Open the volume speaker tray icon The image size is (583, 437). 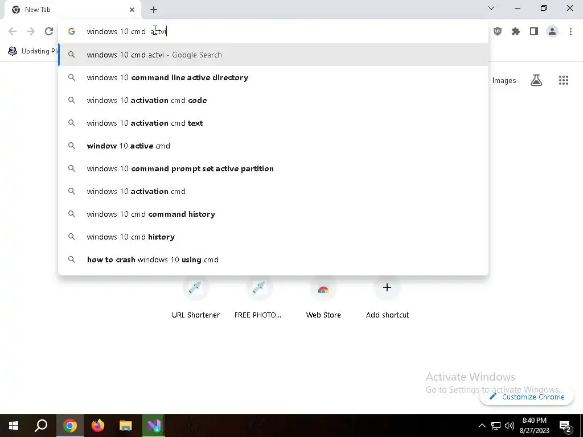click(510, 426)
